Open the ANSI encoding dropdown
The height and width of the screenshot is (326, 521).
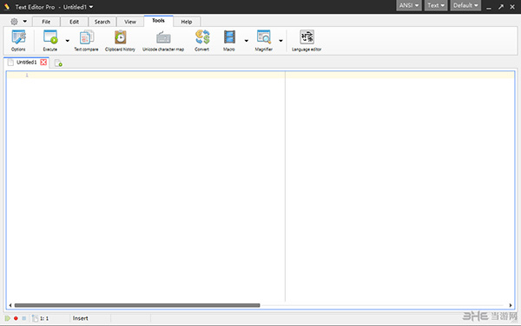coord(409,5)
